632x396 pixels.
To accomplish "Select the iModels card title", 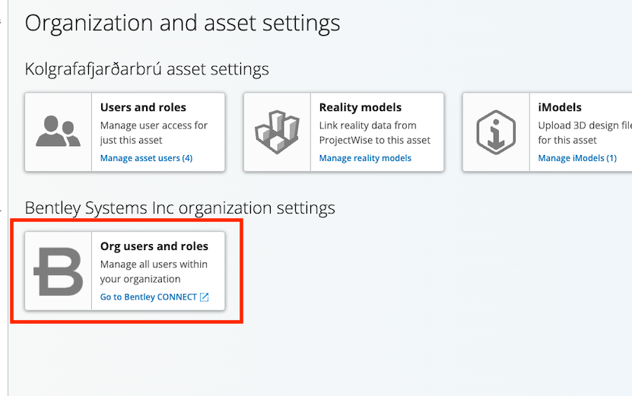I will tap(560, 107).
